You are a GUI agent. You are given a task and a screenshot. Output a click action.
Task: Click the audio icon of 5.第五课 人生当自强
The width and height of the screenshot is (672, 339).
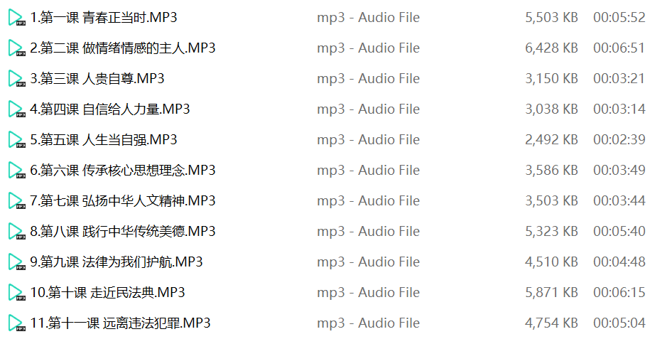pyautogui.click(x=17, y=140)
